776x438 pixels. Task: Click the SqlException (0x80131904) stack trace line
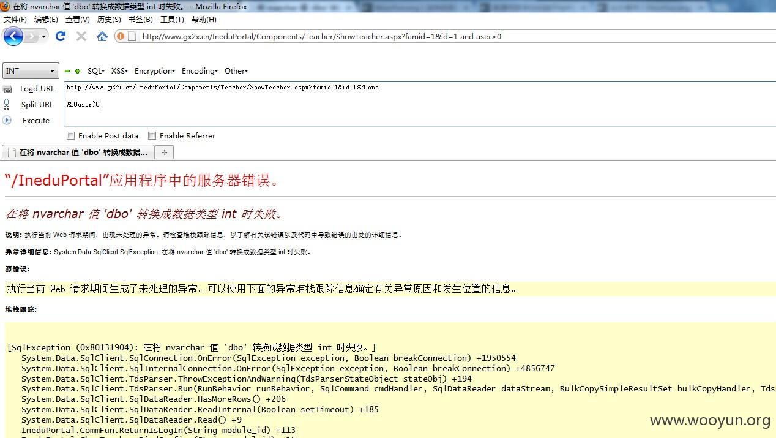[x=192, y=347]
